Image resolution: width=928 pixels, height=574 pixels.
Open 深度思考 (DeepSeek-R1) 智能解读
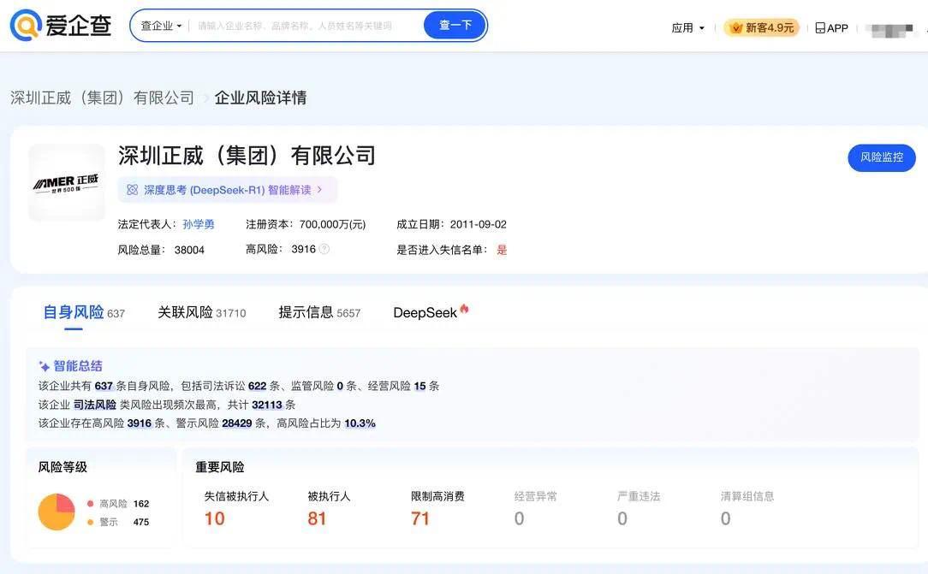(x=227, y=190)
